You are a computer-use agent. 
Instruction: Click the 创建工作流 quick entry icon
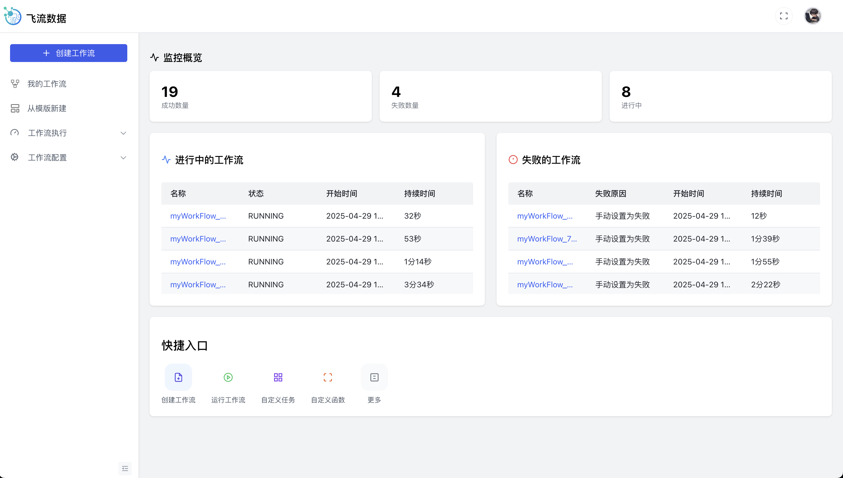tap(178, 377)
